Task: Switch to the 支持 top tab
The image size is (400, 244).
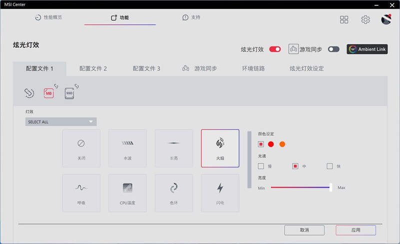Action: tap(191, 17)
